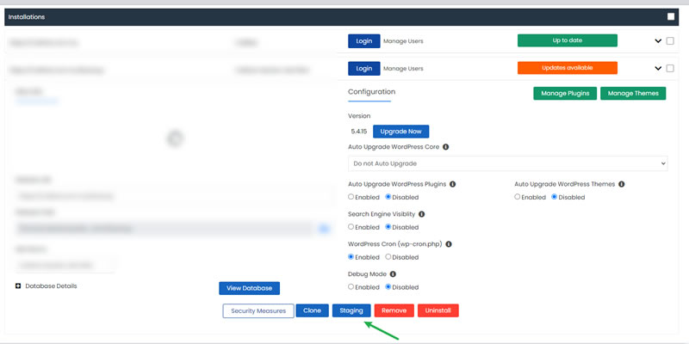Click info icon beside Search Engine Visibility

pyautogui.click(x=421, y=214)
